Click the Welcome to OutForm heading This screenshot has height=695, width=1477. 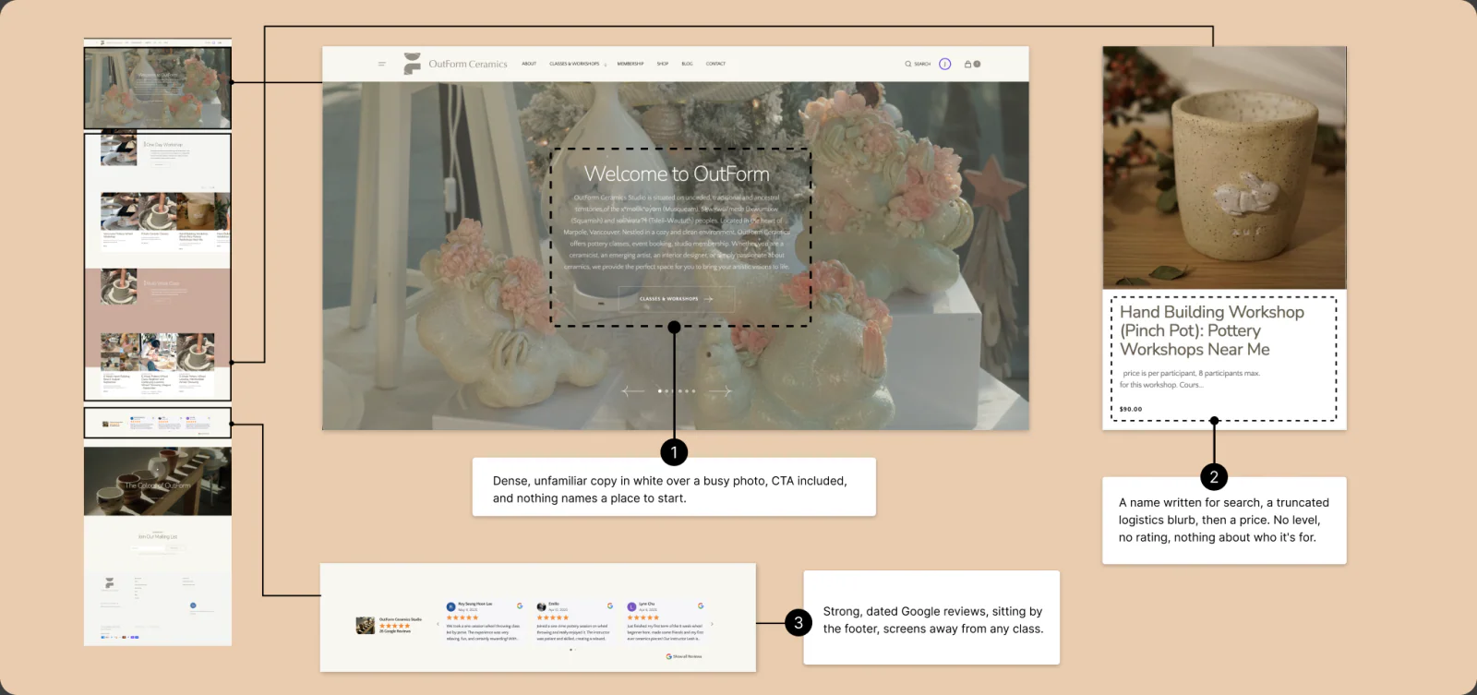pos(677,174)
